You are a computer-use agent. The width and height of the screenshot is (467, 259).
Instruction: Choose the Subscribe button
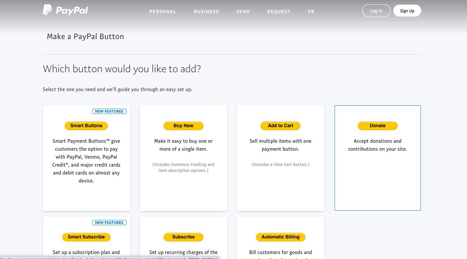coord(184,237)
